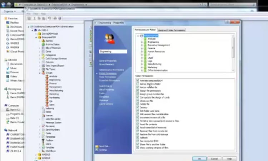268x161 pixels.
Task: Enable the 'Add or delete a folder' permission
Action: tap(138, 84)
